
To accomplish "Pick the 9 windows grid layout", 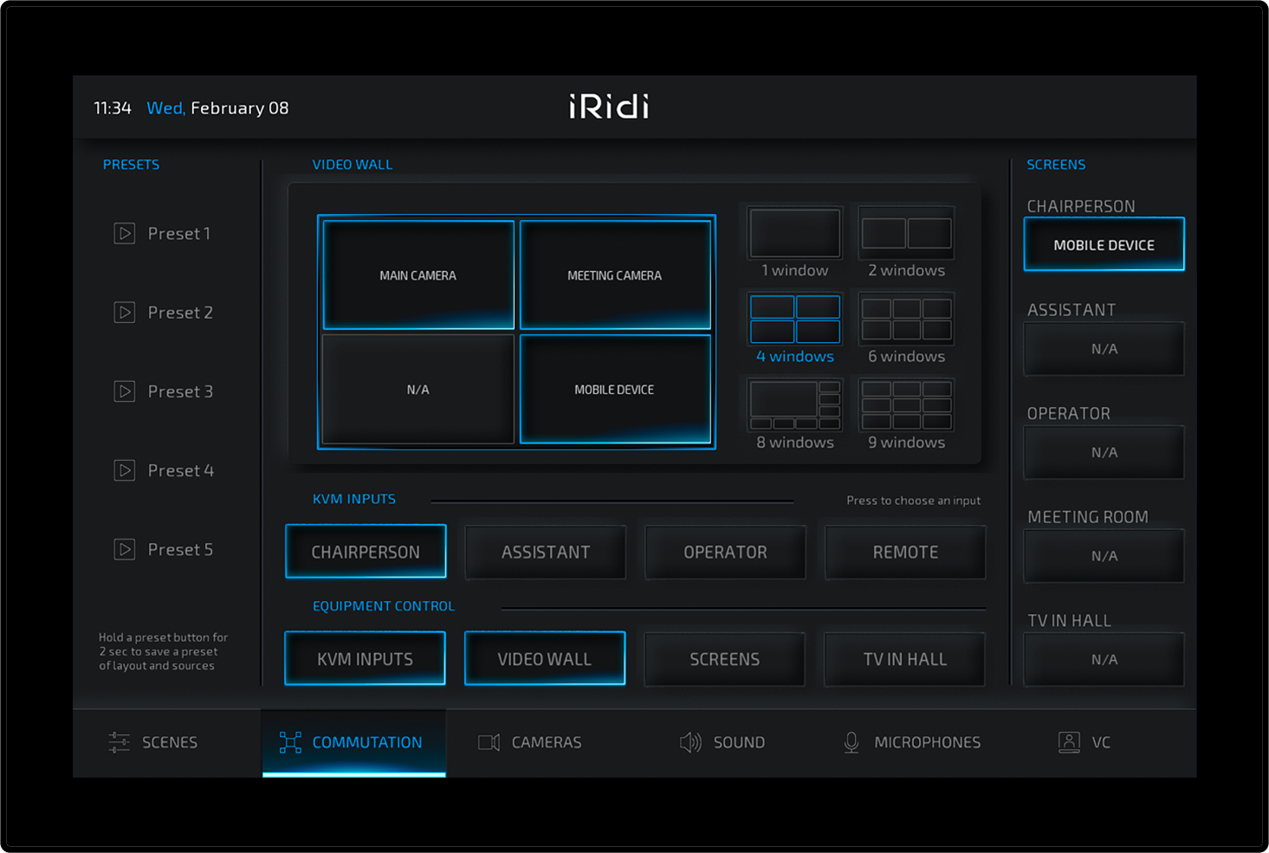I will click(x=906, y=405).
